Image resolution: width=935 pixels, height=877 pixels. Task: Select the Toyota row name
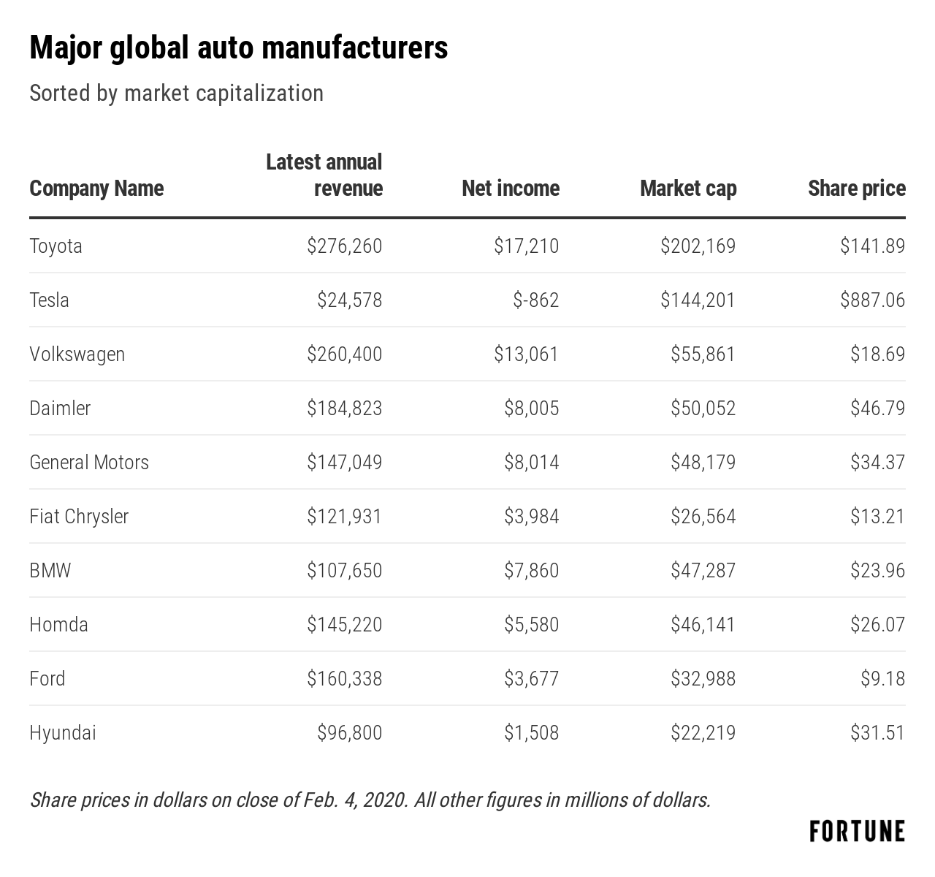click(56, 246)
